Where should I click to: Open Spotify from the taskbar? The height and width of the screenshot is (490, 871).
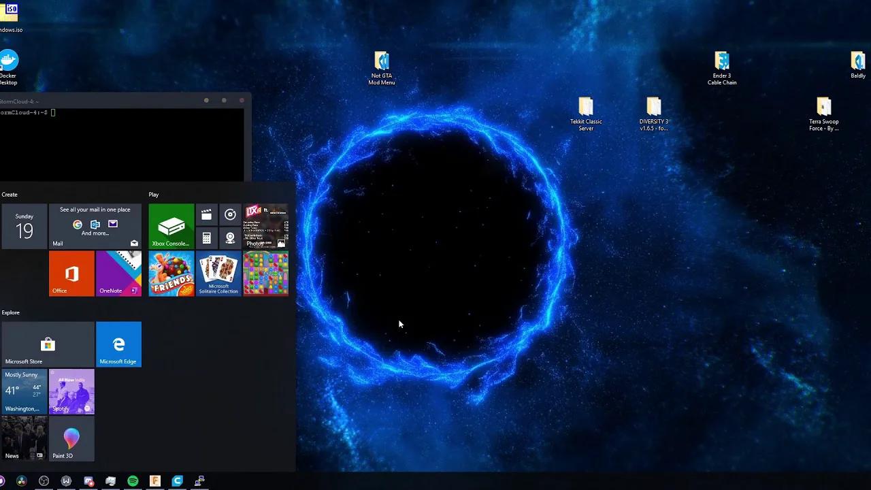133,481
